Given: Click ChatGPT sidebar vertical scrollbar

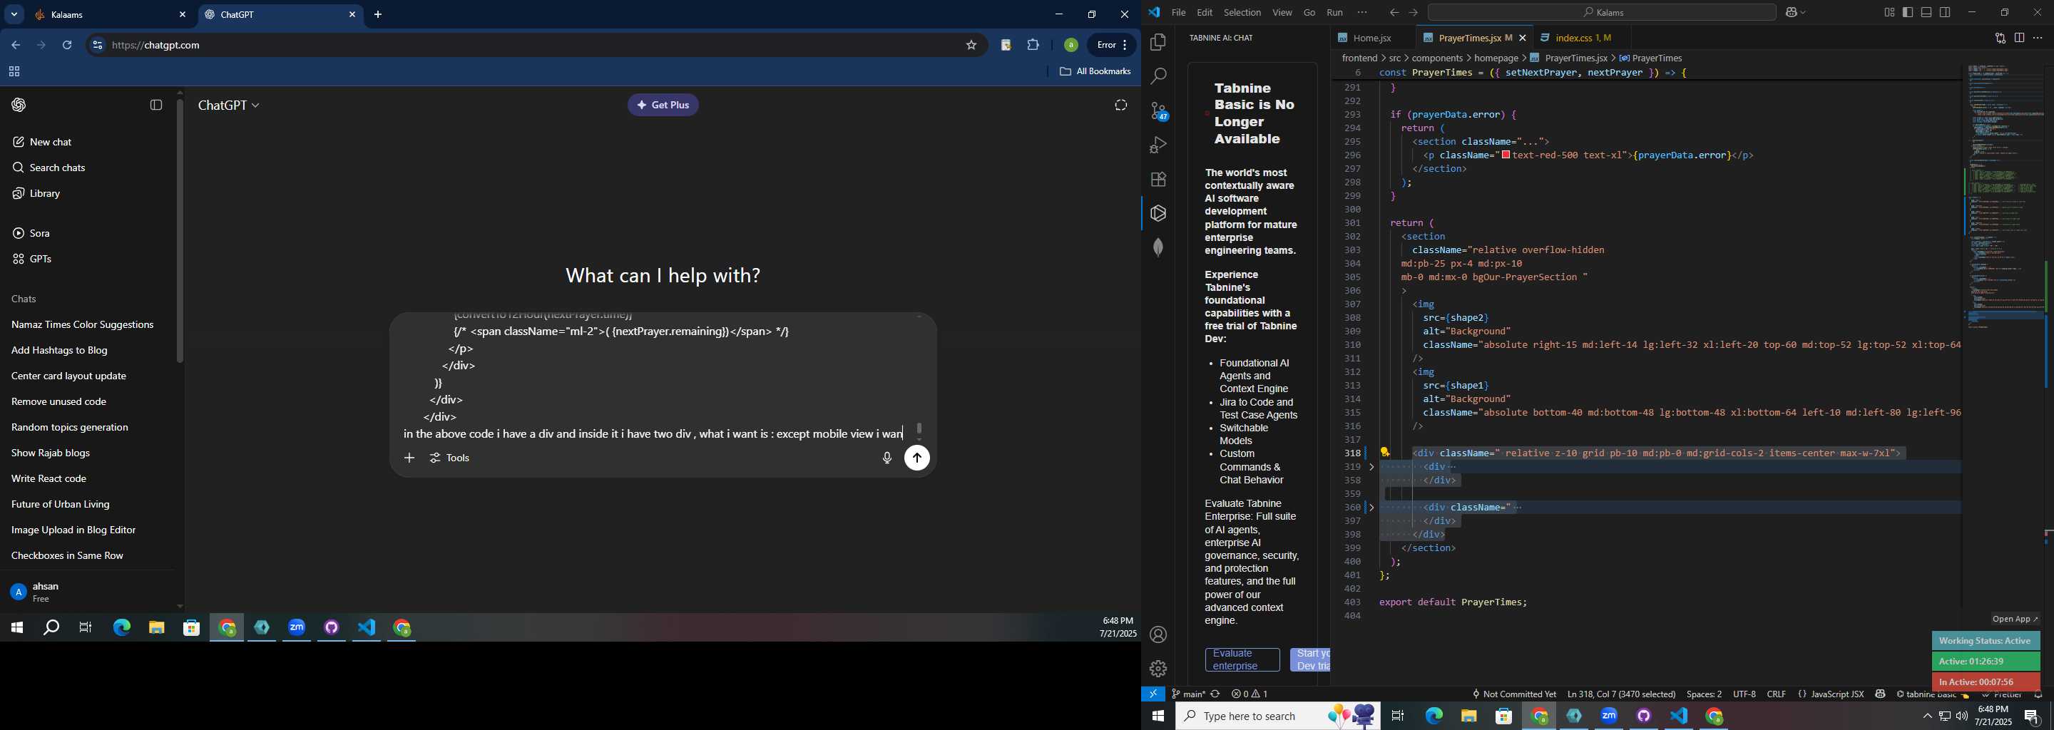Looking at the screenshot, I should click(180, 231).
